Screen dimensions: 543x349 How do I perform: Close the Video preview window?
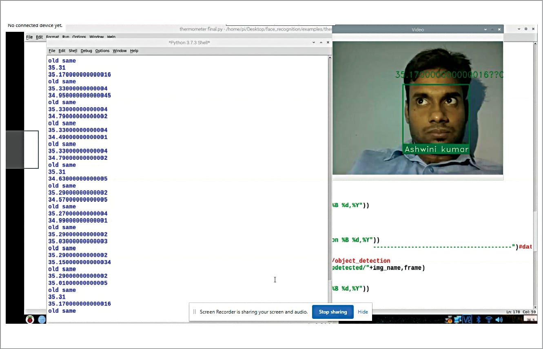pyautogui.click(x=499, y=29)
